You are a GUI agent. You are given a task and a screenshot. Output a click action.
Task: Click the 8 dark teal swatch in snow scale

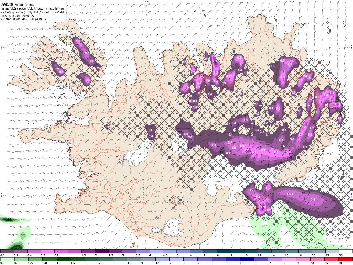point(224,251)
